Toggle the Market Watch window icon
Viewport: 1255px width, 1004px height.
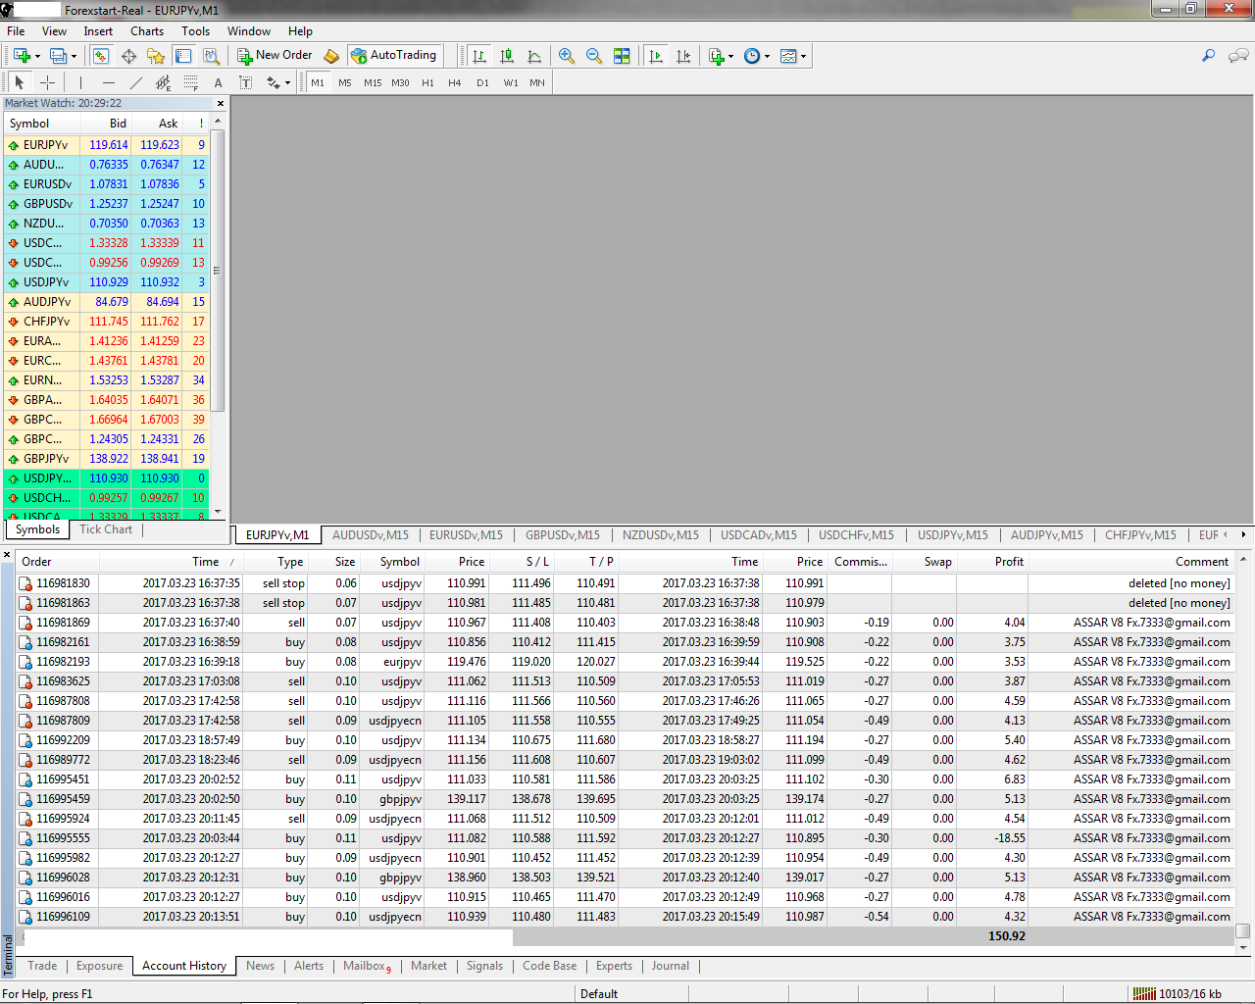[x=101, y=56]
